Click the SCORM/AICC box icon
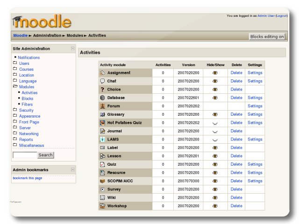Screen dimensions: 299x224 coord(102,181)
